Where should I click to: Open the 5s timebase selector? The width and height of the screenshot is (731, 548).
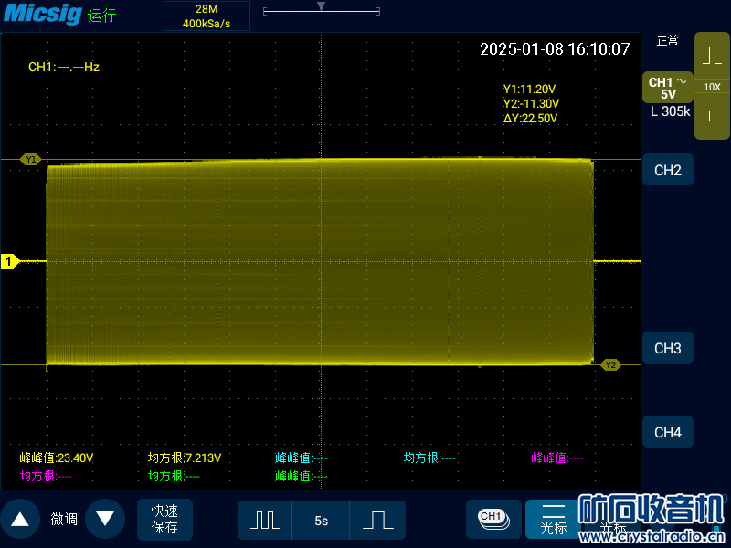click(321, 521)
